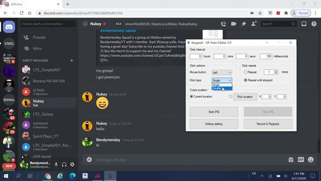321x181 pixels.
Task: Open the Discord inbox icon
Action: pos(304,24)
